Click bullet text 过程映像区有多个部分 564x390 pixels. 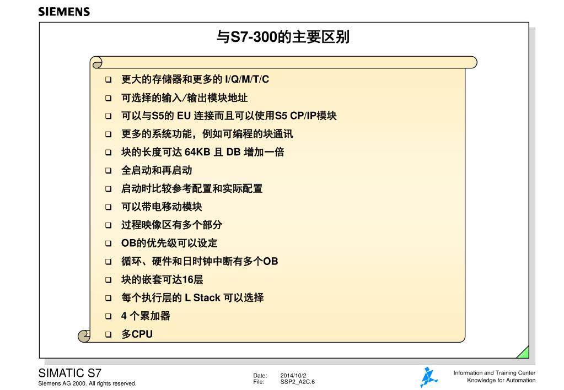click(171, 225)
